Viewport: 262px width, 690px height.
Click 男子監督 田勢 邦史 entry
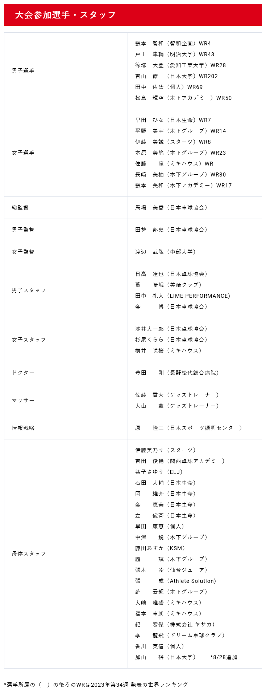pos(171,230)
